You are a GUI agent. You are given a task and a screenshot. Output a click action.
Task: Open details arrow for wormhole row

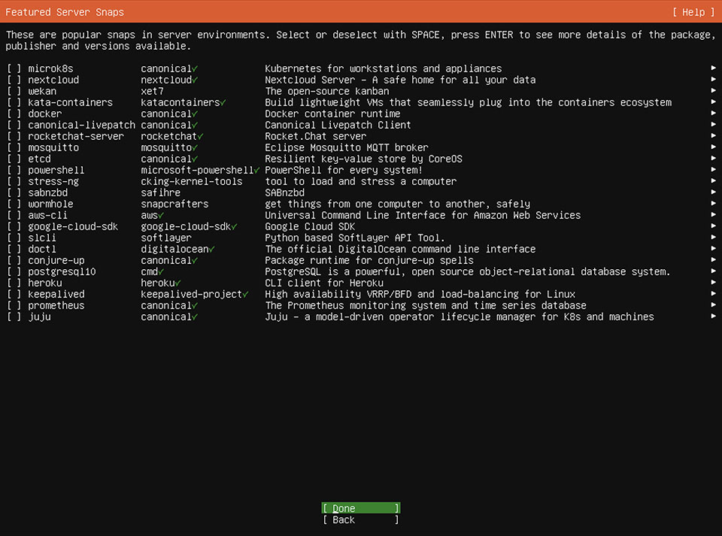pyautogui.click(x=713, y=204)
